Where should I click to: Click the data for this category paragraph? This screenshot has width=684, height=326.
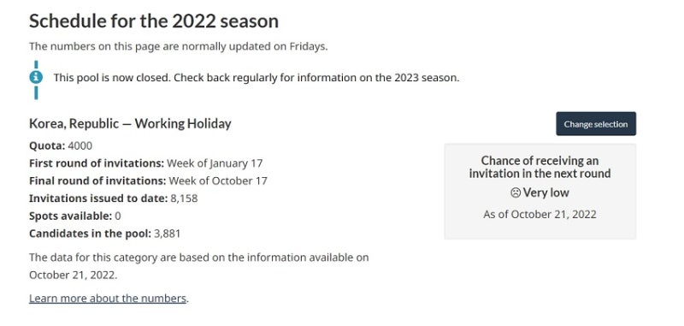[x=199, y=266]
